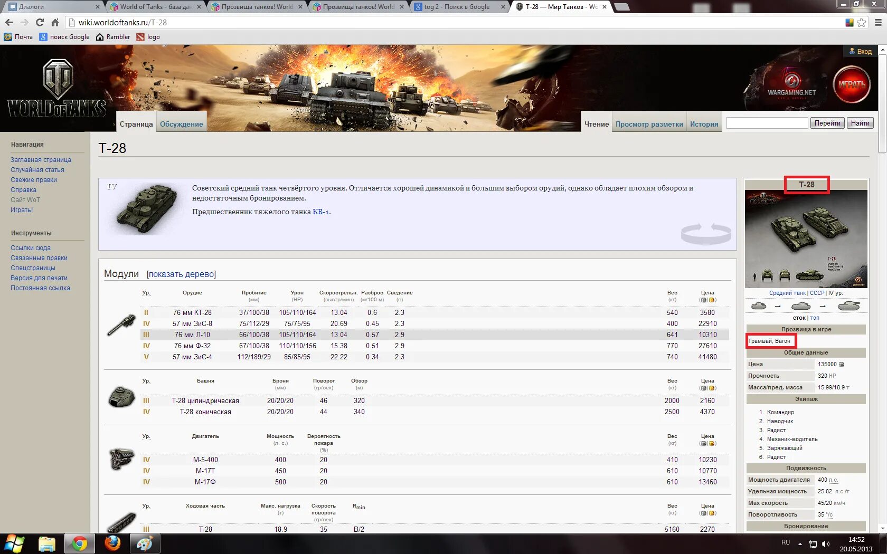Open the Просмотр разметки tab
The height and width of the screenshot is (554, 887).
649,124
